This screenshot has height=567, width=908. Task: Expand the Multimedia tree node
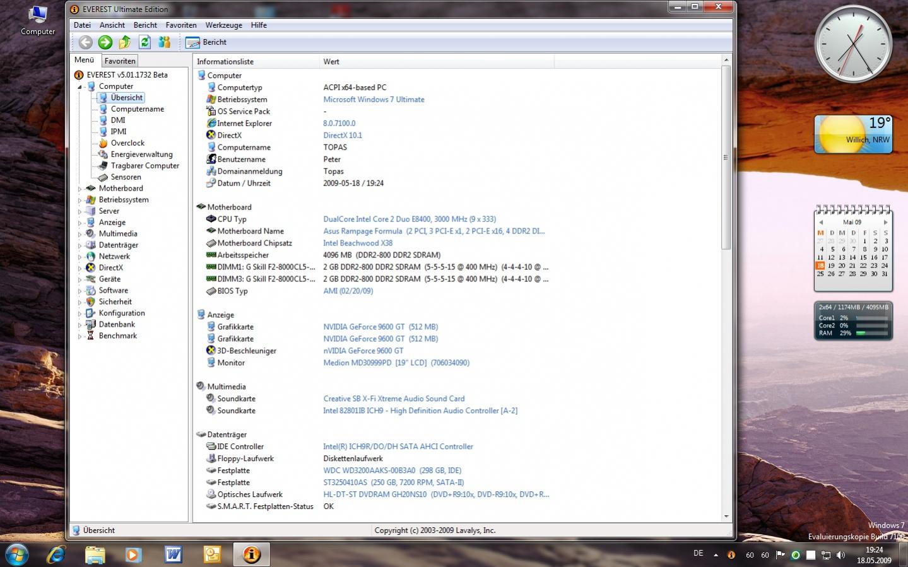[80, 234]
